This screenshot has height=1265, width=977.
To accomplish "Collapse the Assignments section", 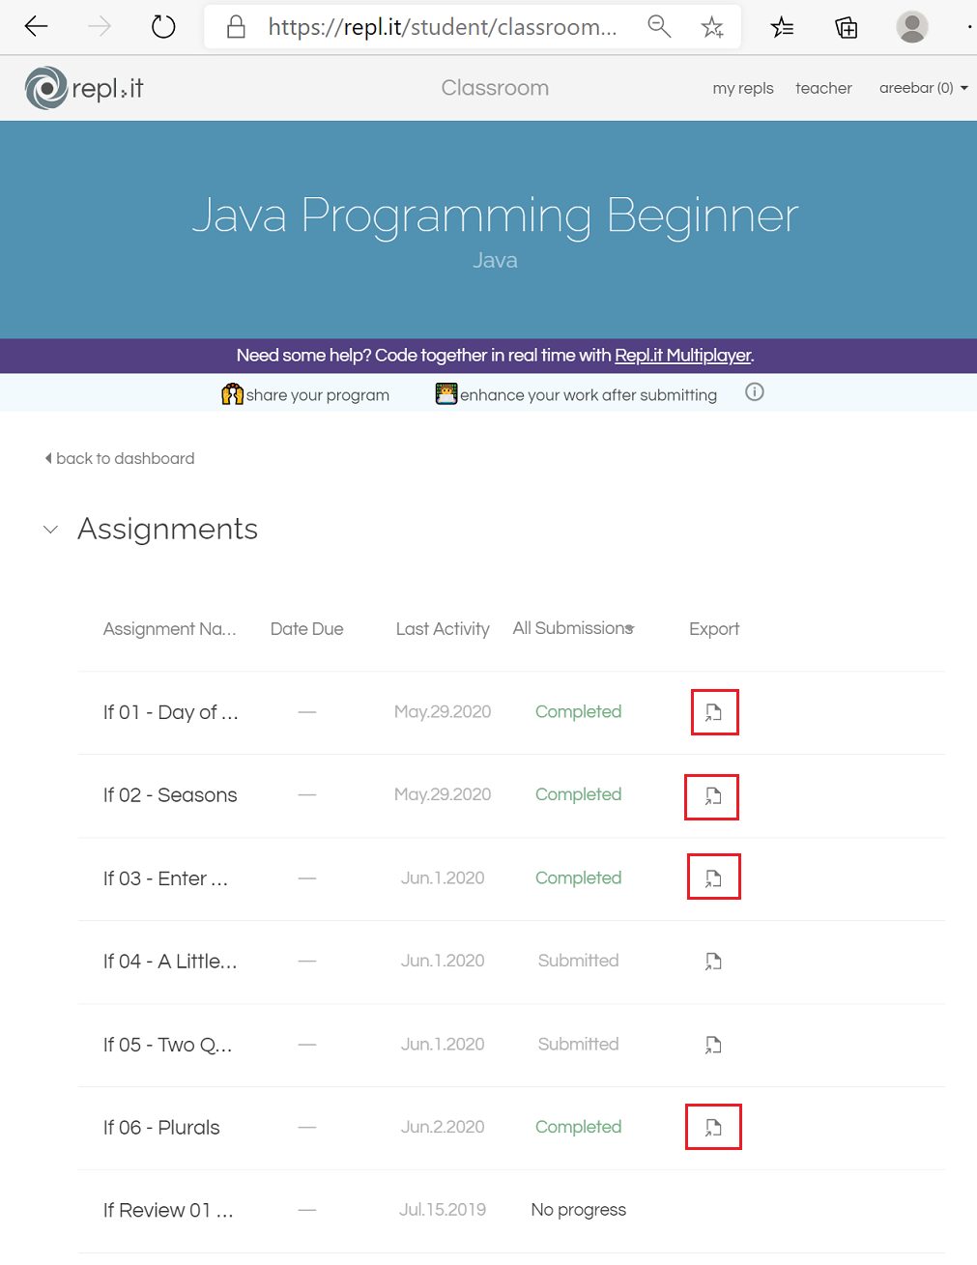I will pyautogui.click(x=51, y=530).
